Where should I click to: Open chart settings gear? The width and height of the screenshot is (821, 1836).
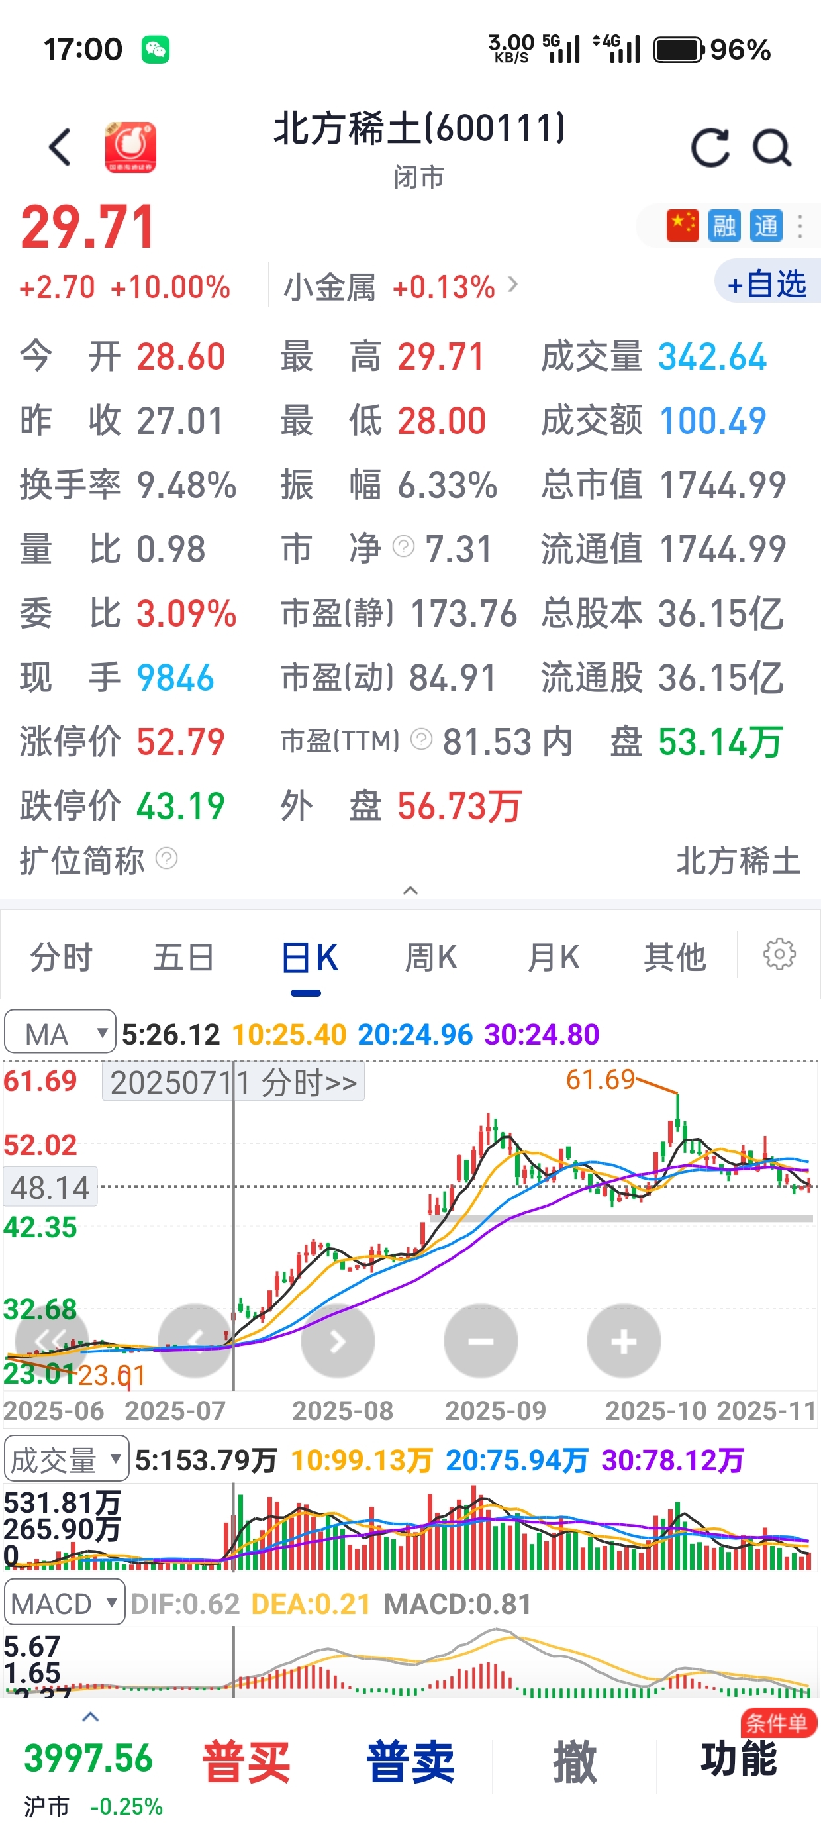pyautogui.click(x=779, y=954)
